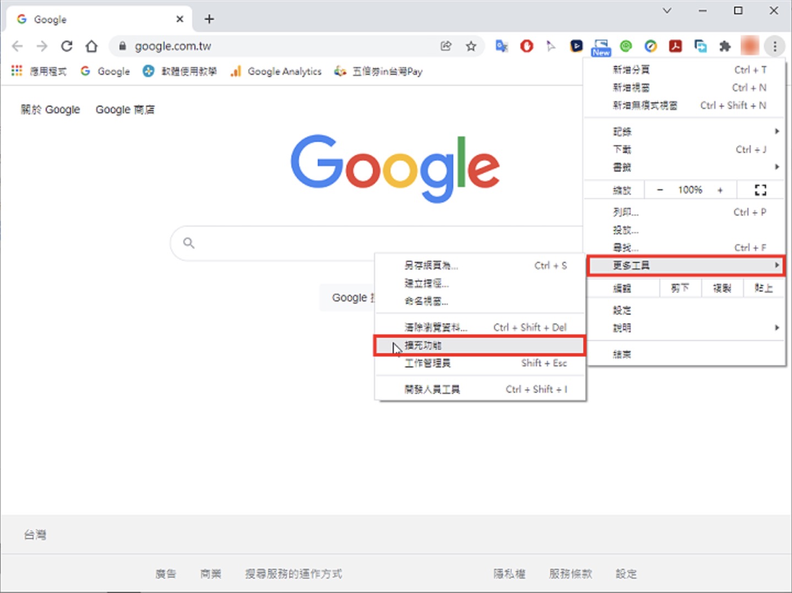The image size is (792, 593).
Task: Select 建立捷徑 create shortcut
Action: (x=480, y=283)
